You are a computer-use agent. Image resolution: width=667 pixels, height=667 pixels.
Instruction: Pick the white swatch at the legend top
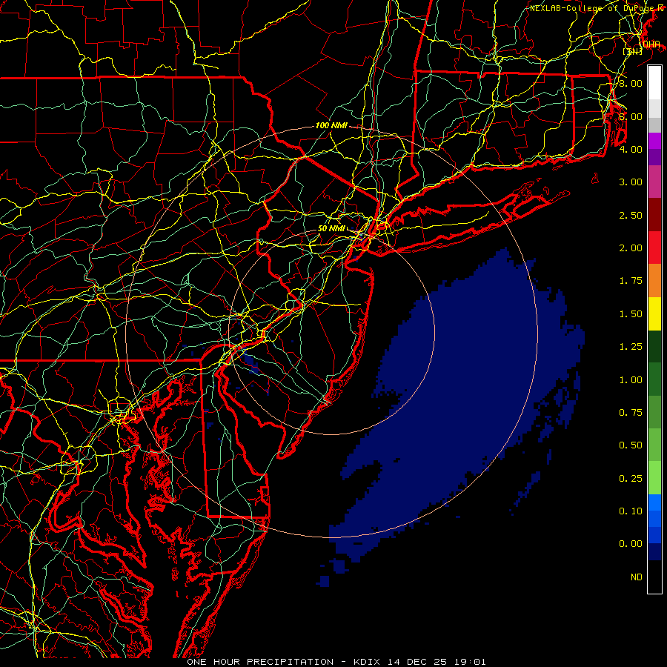click(x=654, y=83)
